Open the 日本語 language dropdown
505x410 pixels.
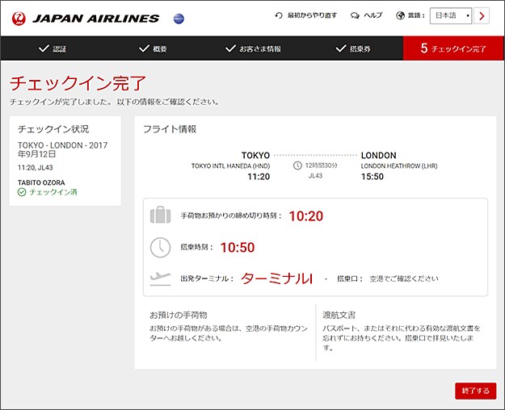451,16
